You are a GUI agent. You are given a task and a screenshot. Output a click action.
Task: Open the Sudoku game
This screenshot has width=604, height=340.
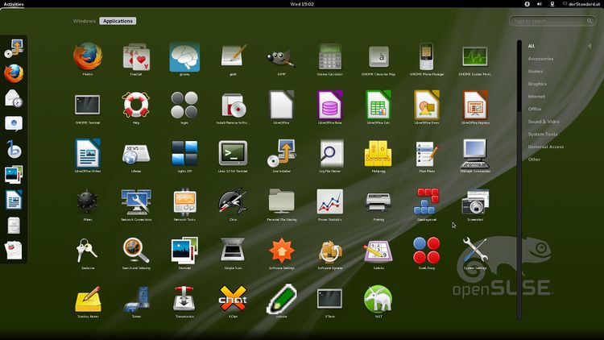tap(378, 251)
